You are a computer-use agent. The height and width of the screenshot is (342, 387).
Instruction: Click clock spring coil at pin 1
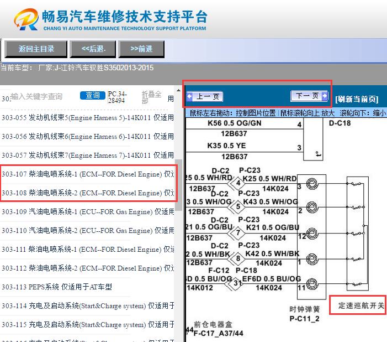[312, 259]
